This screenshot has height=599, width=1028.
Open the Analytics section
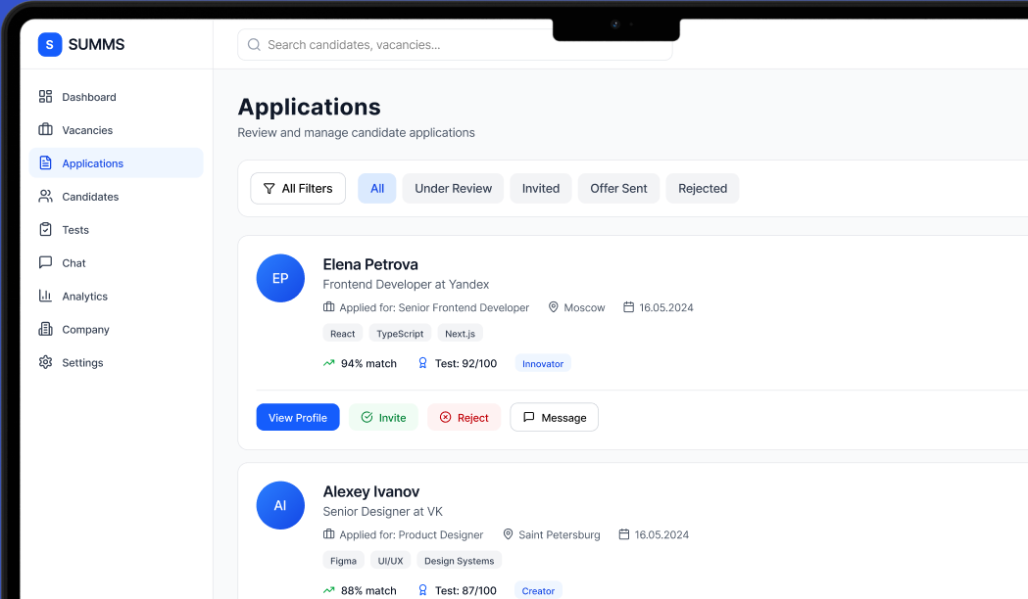coord(116,296)
